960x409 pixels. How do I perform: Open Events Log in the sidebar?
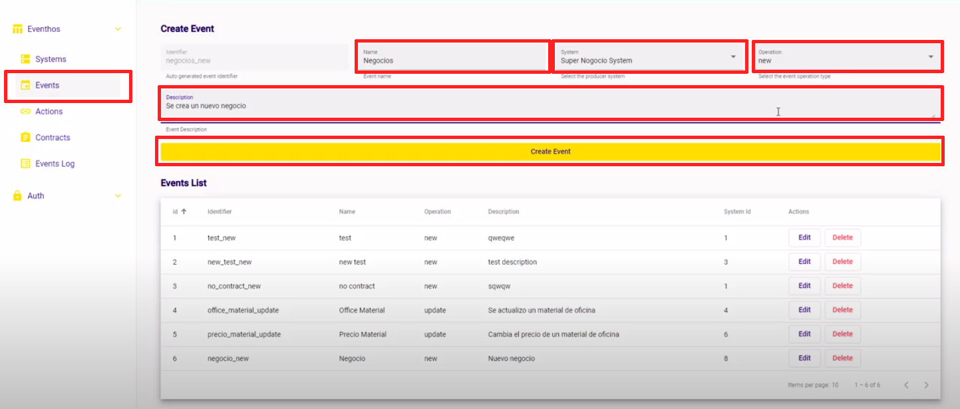click(55, 164)
